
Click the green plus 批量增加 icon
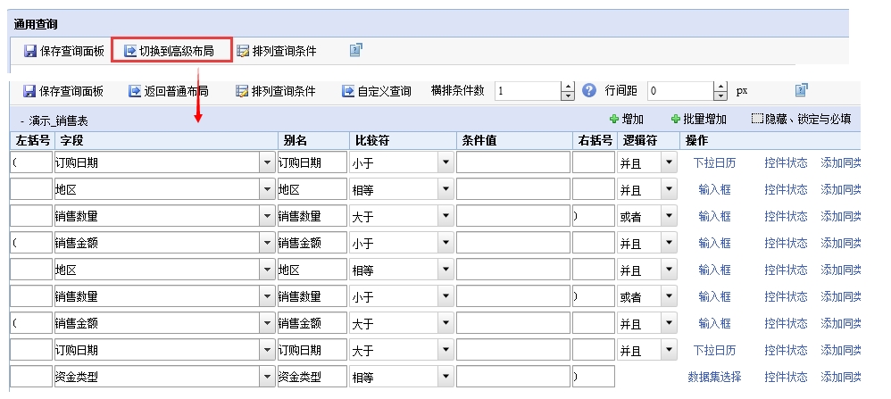676,119
